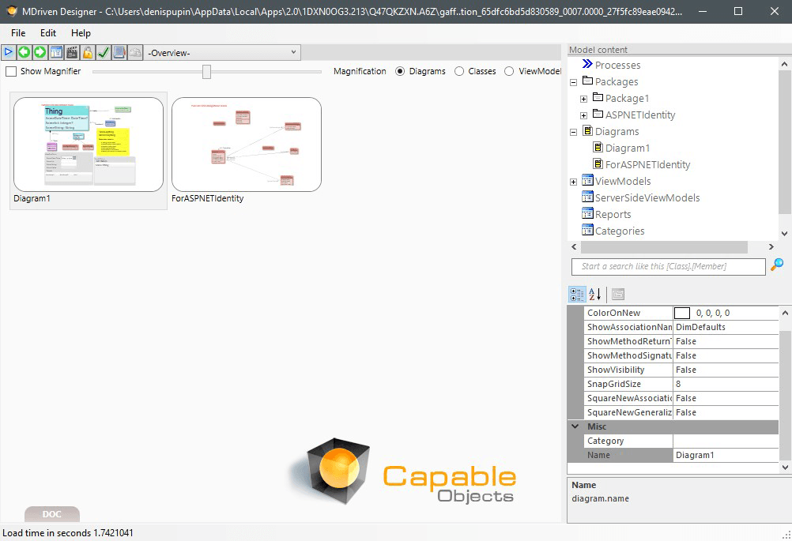Screen dimensions: 792x541
Task: Select the Classes radio button
Action: point(459,71)
